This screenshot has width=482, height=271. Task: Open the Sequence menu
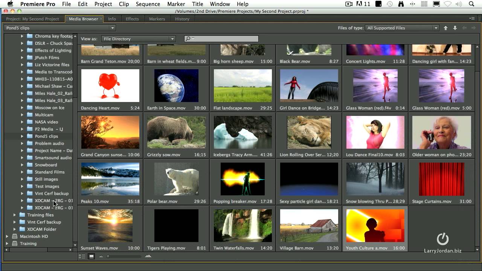pyautogui.click(x=148, y=4)
